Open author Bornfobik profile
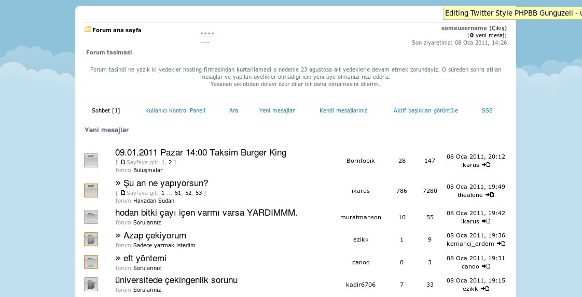Image resolution: width=582 pixels, height=297 pixels. [x=361, y=161]
